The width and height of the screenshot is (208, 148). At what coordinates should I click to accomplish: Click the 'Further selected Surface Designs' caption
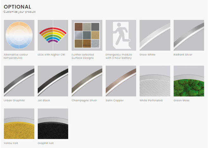pos(83,56)
